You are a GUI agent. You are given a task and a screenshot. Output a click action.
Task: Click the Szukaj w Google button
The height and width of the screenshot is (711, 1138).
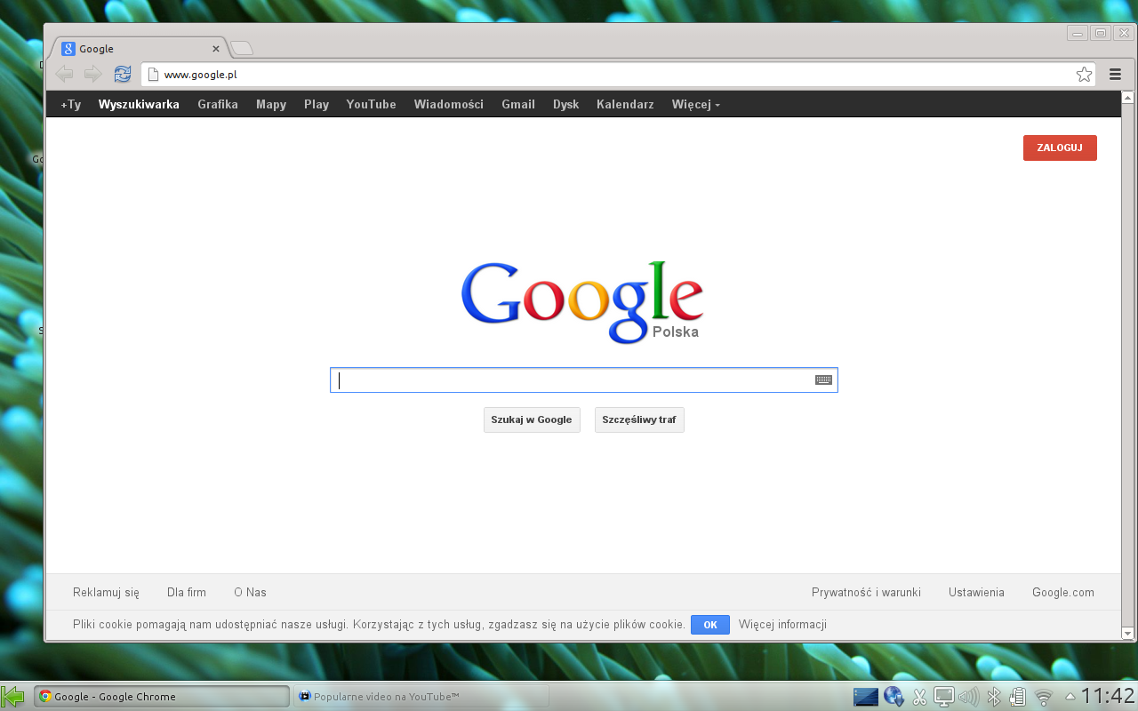532,419
